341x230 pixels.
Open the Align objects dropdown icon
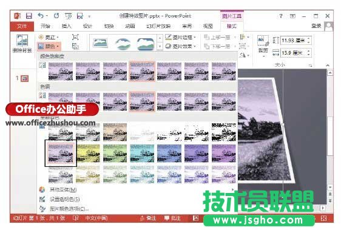244,37
